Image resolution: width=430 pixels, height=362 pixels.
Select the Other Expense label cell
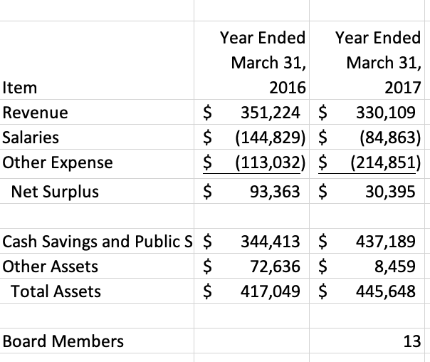pos(58,162)
